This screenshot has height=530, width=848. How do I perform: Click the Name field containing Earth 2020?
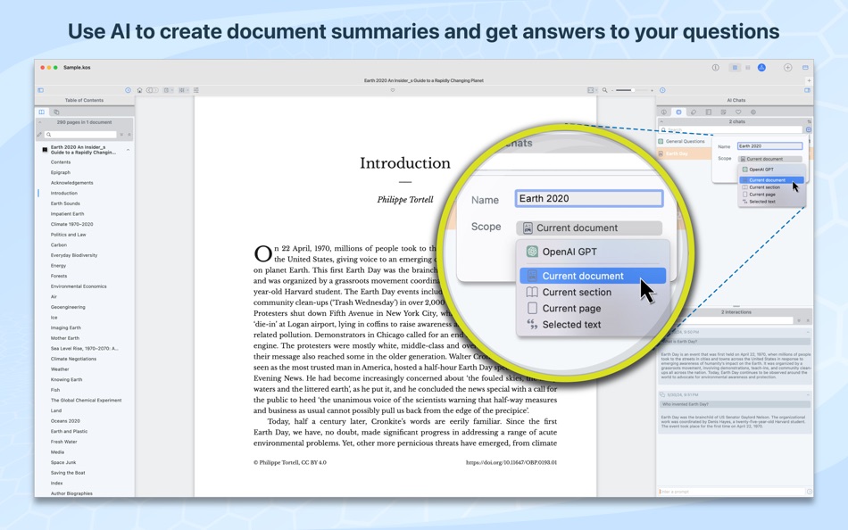click(589, 198)
